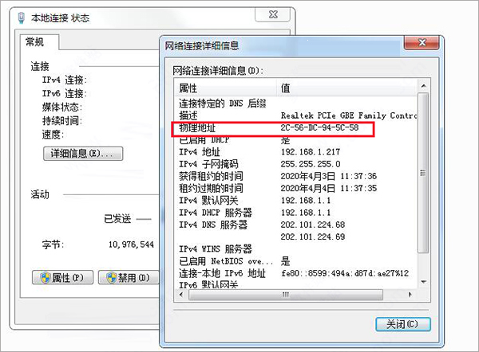479x352 pixels.
Task: Click 字节 count 10,976,544
Action: 132,244
